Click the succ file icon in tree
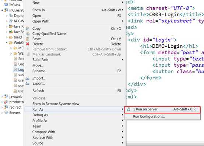 [15, 75]
